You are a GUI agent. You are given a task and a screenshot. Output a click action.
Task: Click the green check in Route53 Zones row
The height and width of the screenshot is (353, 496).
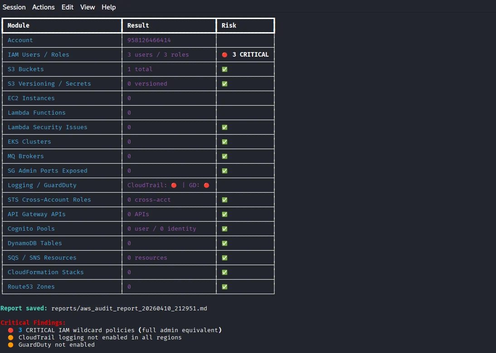[224, 287]
